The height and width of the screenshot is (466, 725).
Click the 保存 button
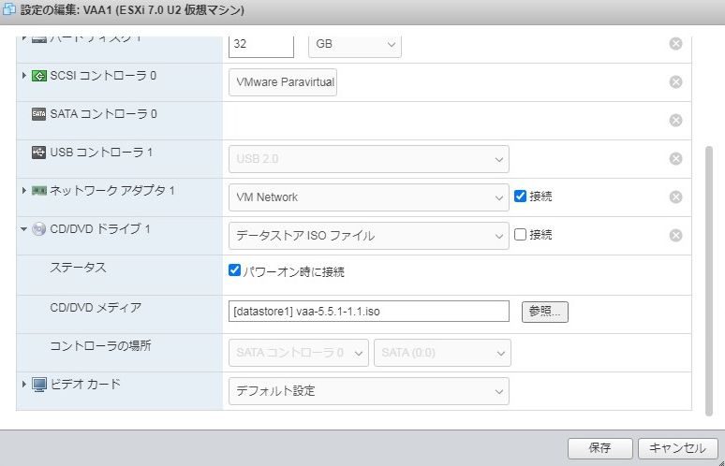(x=599, y=448)
